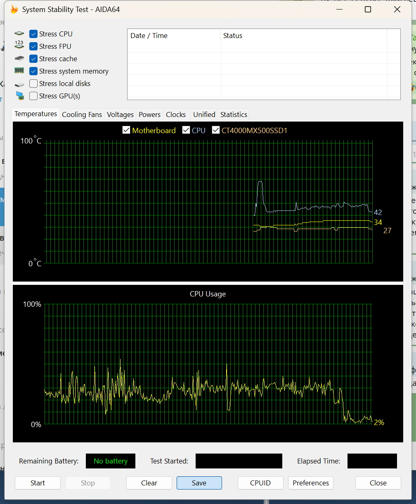Screen dimensions: 416x504
Task: Uncheck the Stress CPU checkbox
Action: coord(33,34)
